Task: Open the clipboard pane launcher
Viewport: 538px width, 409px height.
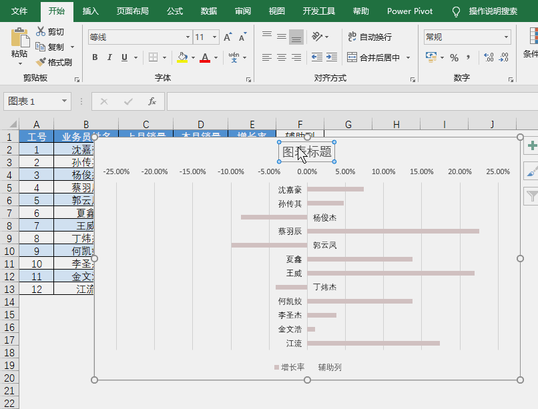Action: pos(77,79)
